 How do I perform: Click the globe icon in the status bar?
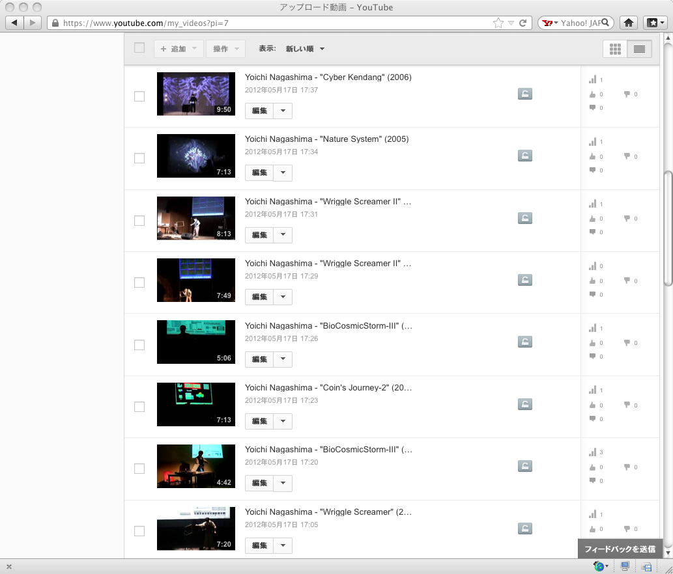[x=599, y=566]
